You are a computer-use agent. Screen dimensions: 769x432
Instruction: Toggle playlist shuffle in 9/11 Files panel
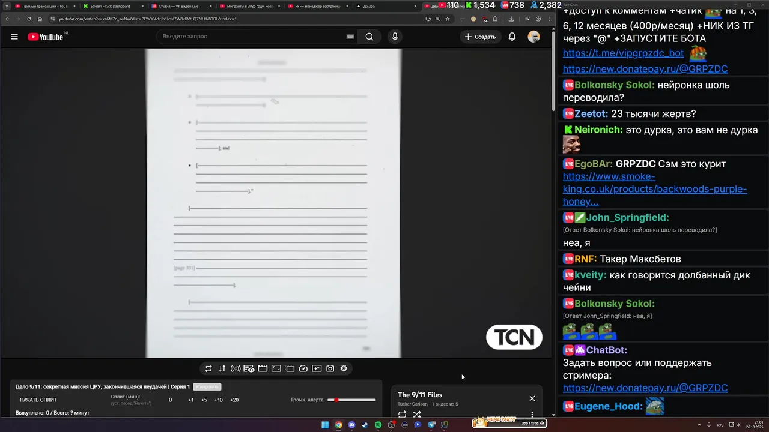coord(417,414)
